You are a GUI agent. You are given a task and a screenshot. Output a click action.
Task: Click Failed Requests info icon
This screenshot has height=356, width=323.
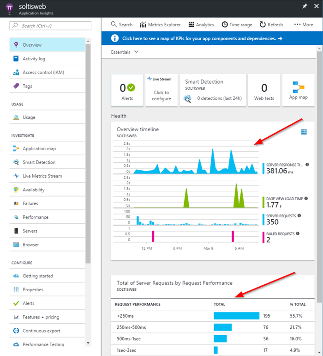298,233
